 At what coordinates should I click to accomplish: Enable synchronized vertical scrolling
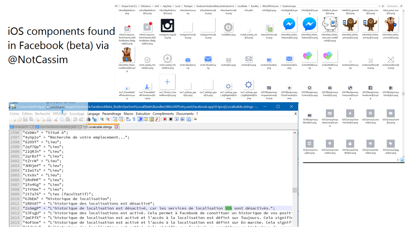point(115,119)
